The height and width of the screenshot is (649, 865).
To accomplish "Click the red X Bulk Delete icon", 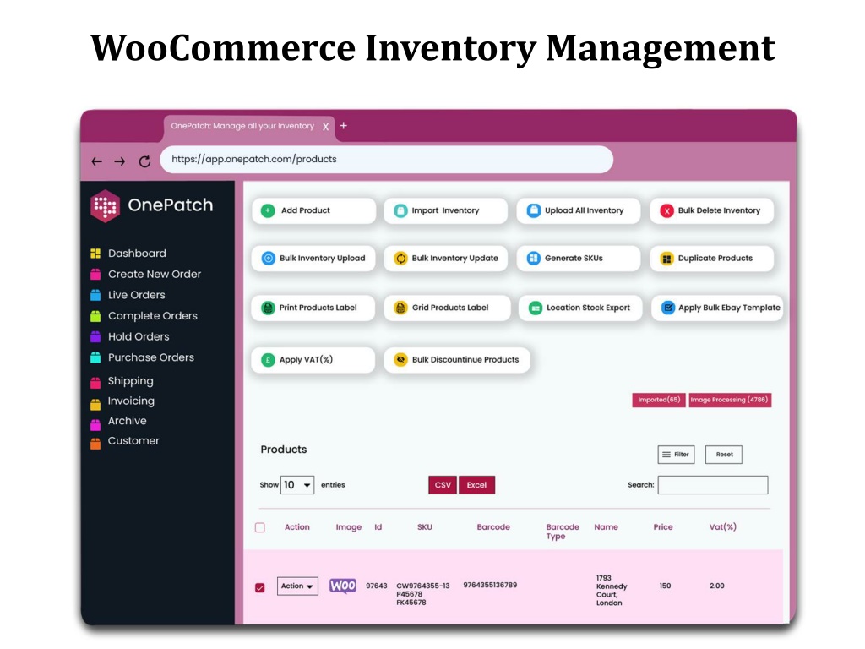I will 666,210.
